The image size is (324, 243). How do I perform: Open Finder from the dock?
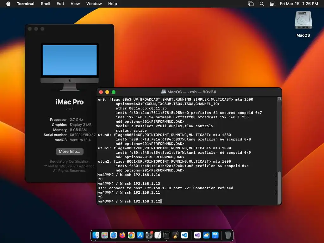(x=96, y=235)
